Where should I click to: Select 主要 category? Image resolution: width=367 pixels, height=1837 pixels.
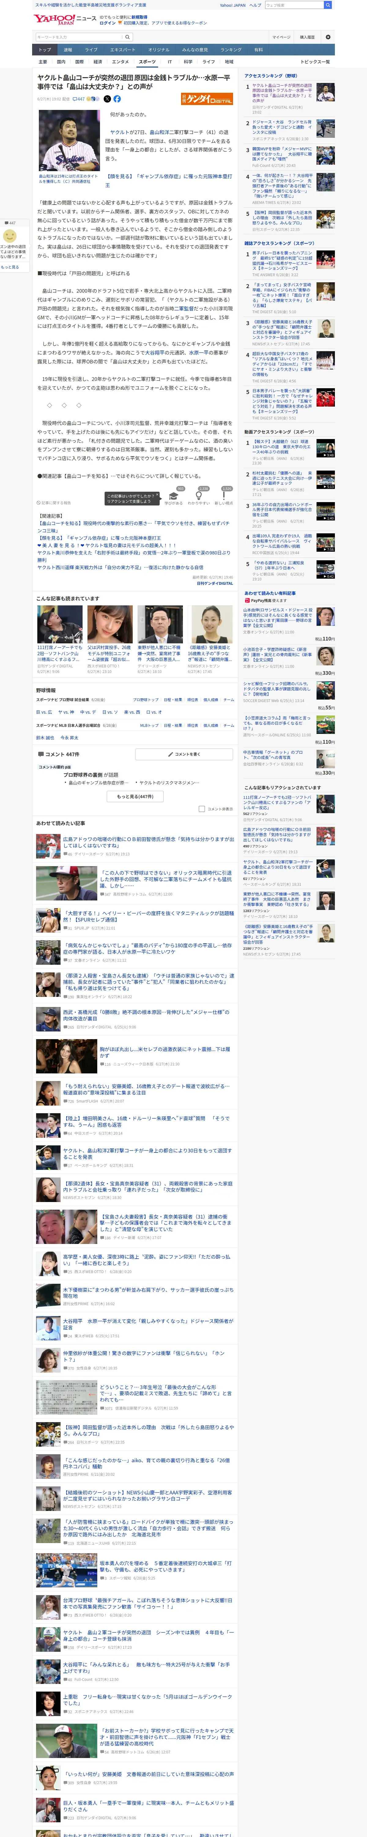coord(43,62)
